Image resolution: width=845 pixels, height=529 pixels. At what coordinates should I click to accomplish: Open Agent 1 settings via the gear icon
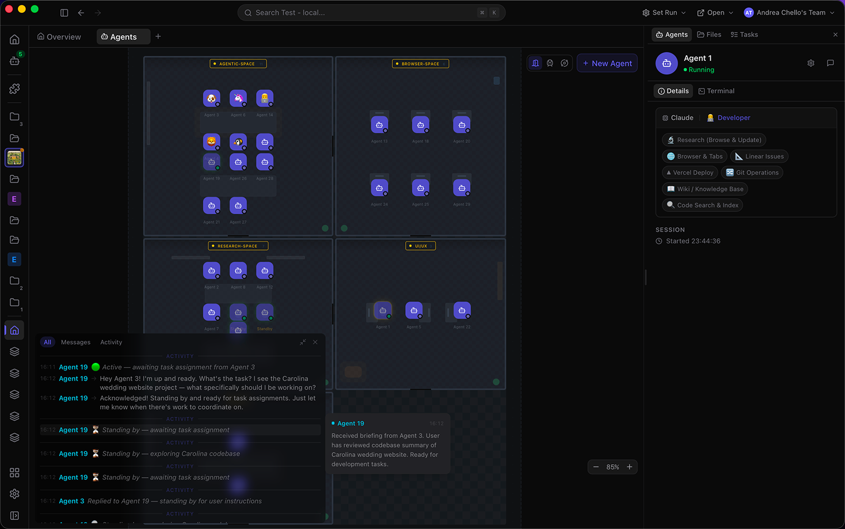[x=810, y=63]
